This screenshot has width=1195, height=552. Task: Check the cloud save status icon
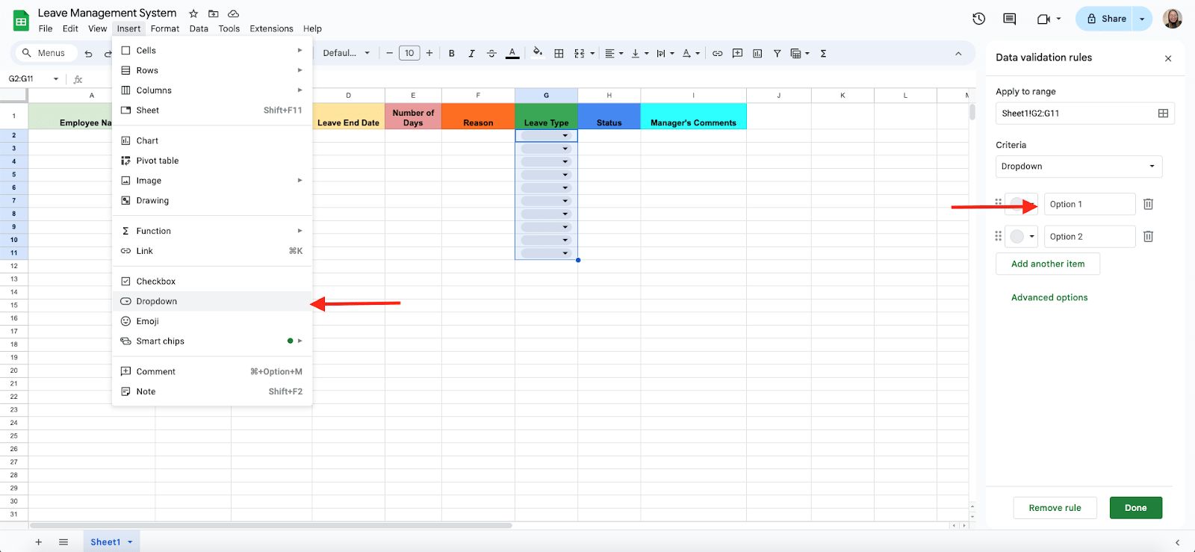click(234, 13)
